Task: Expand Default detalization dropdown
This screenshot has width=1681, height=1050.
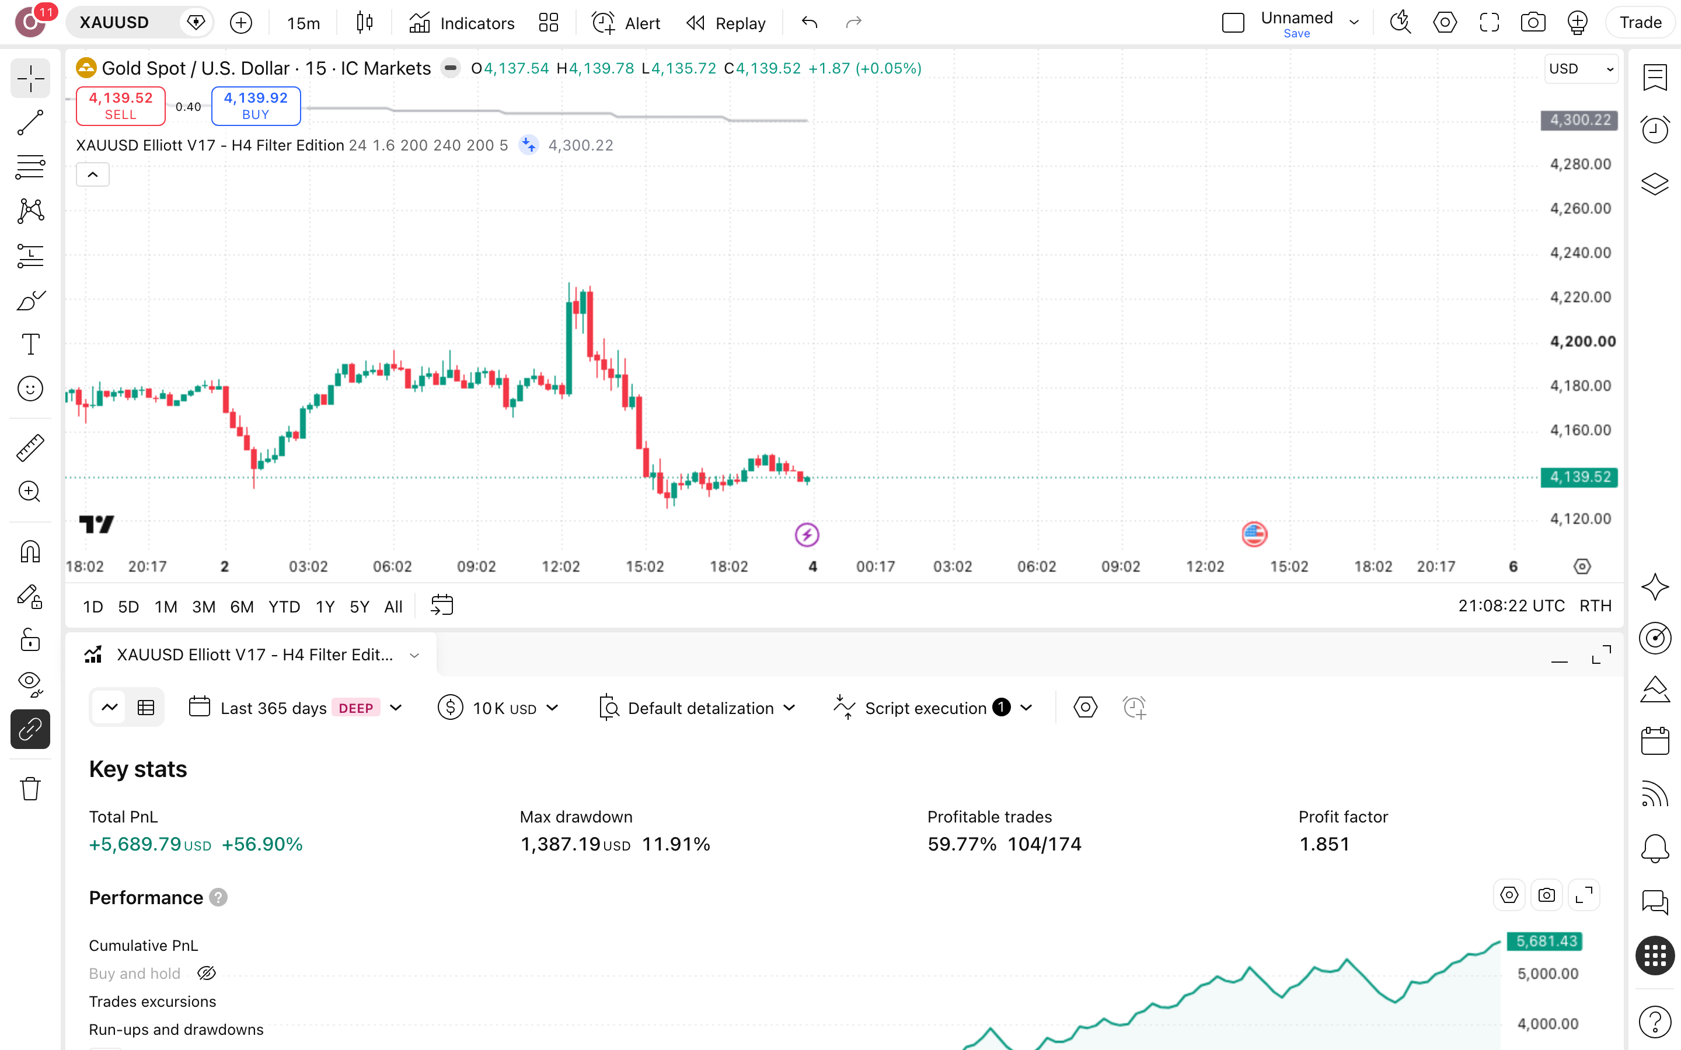Action: [x=697, y=708]
